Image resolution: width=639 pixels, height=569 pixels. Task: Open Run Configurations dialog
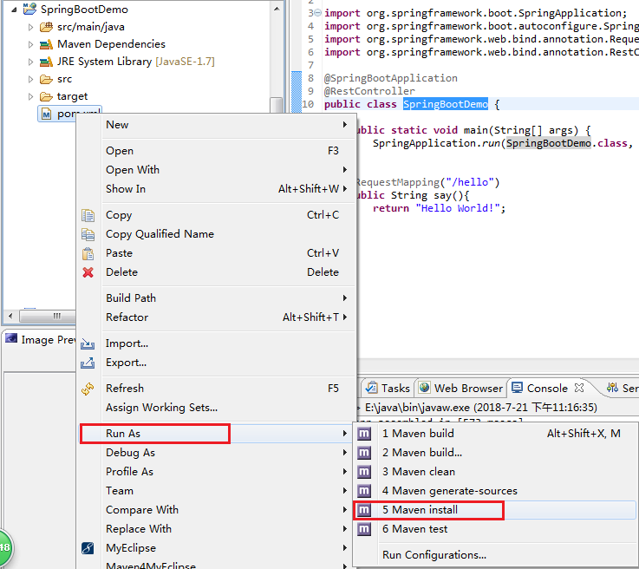click(434, 555)
